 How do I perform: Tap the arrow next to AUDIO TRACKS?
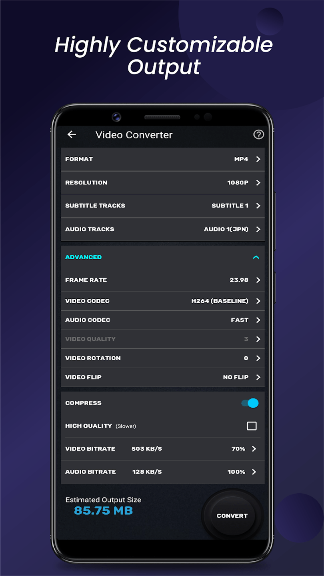258,229
